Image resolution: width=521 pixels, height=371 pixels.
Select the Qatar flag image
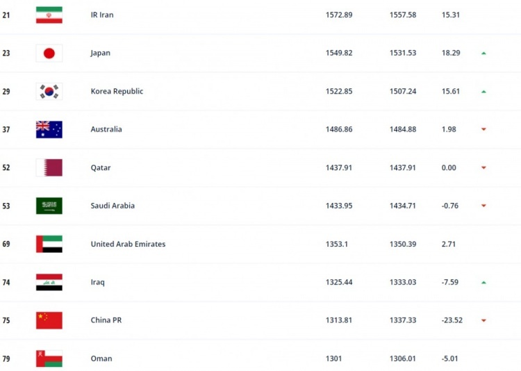49,167
